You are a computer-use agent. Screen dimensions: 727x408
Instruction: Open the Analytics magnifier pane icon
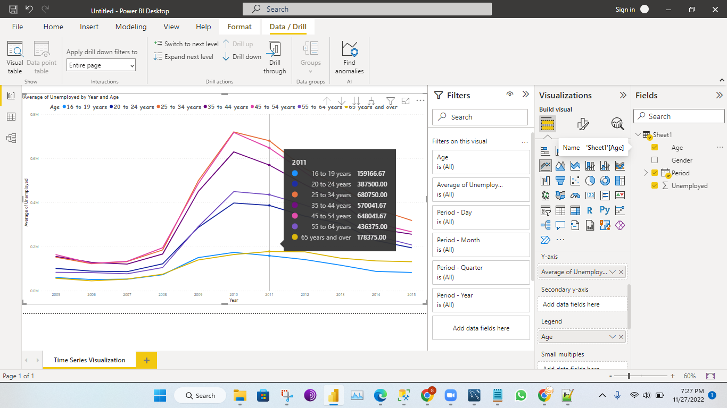point(617,124)
